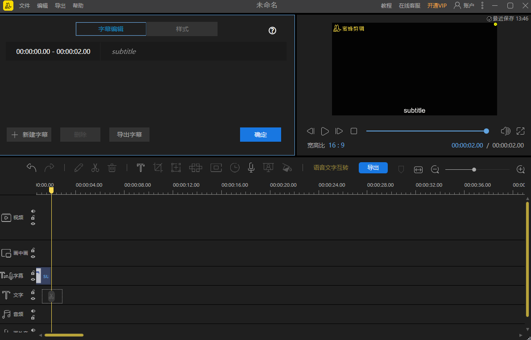This screenshot has height=340, width=531.
Task: Click the microphone voice-over icon
Action: [x=251, y=168]
